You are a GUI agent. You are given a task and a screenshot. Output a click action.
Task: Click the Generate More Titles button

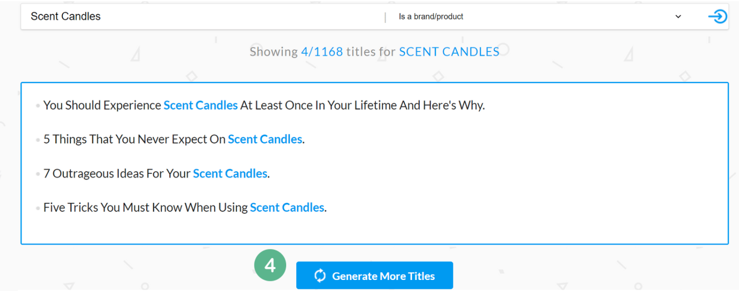(x=374, y=276)
